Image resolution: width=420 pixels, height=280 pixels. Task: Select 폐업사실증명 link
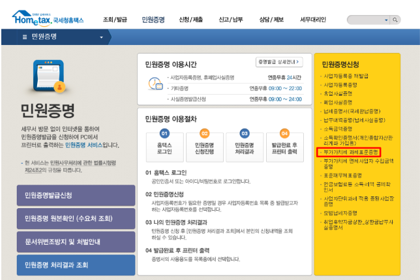(338, 102)
